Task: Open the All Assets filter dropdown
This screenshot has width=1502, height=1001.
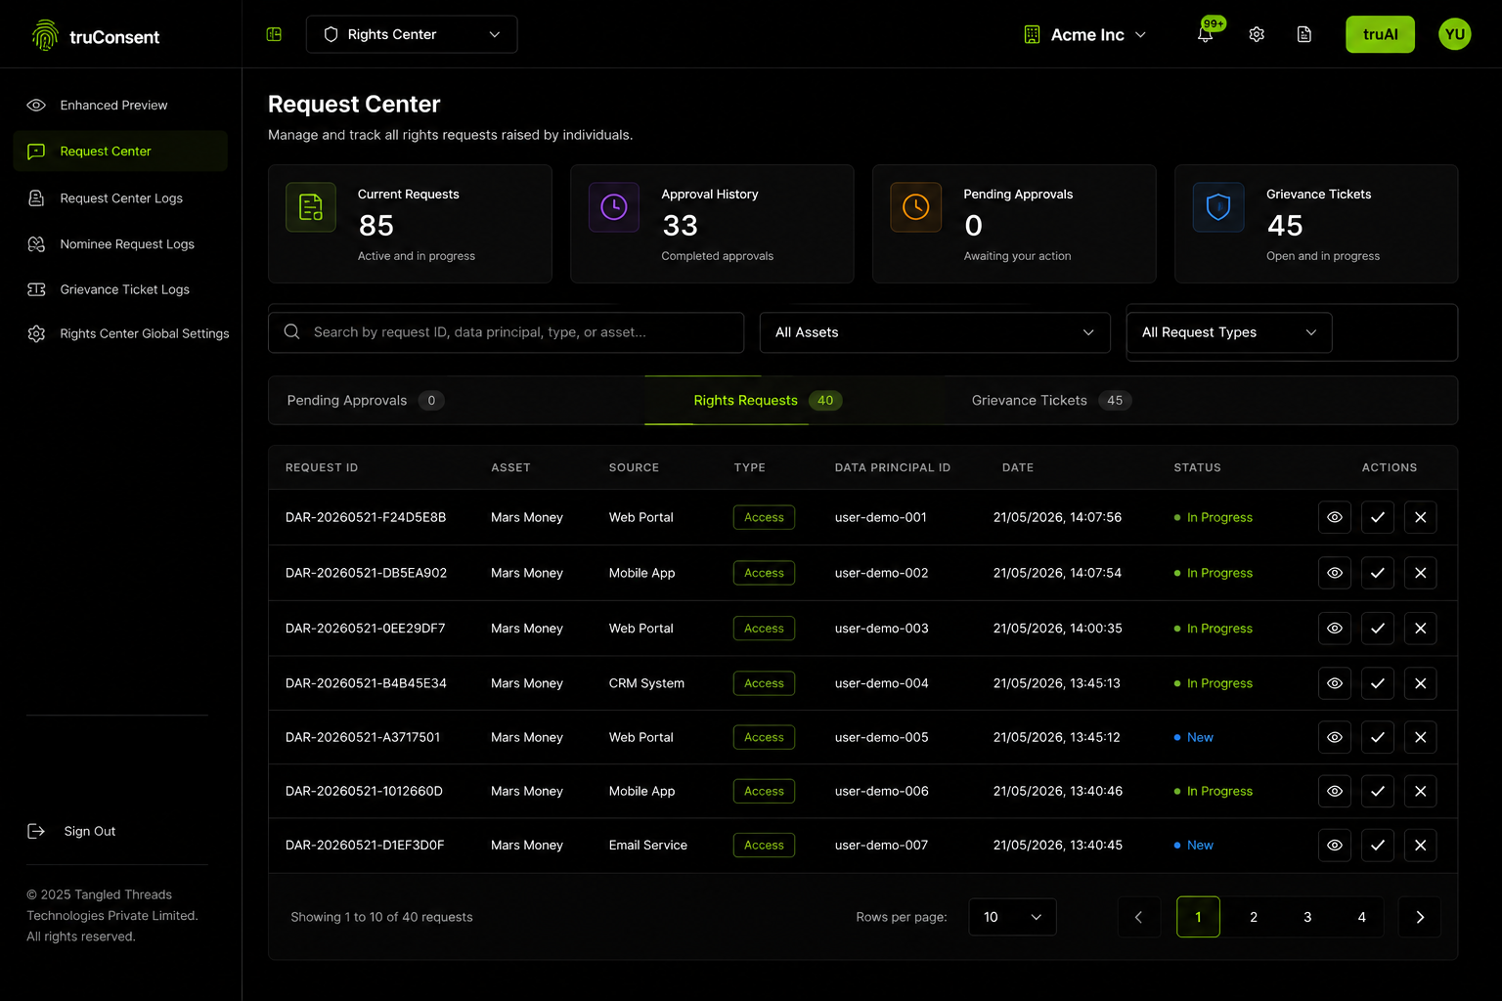Action: [935, 332]
